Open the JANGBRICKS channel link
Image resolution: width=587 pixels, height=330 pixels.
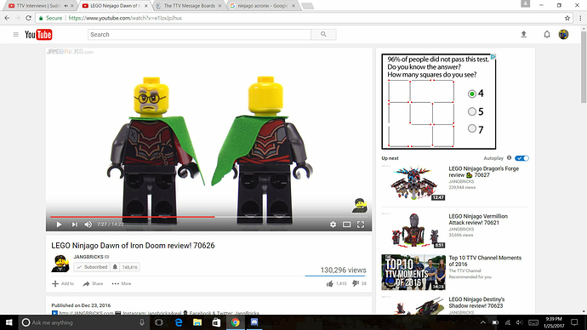(88, 257)
